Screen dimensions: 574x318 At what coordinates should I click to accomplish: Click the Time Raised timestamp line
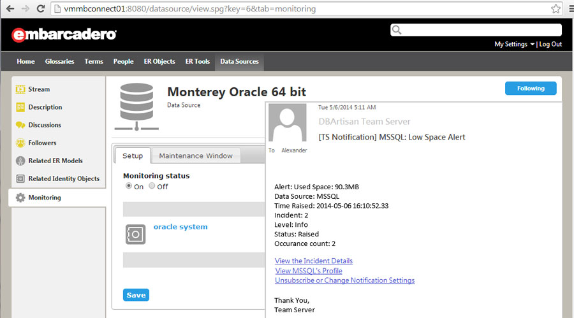331,206
